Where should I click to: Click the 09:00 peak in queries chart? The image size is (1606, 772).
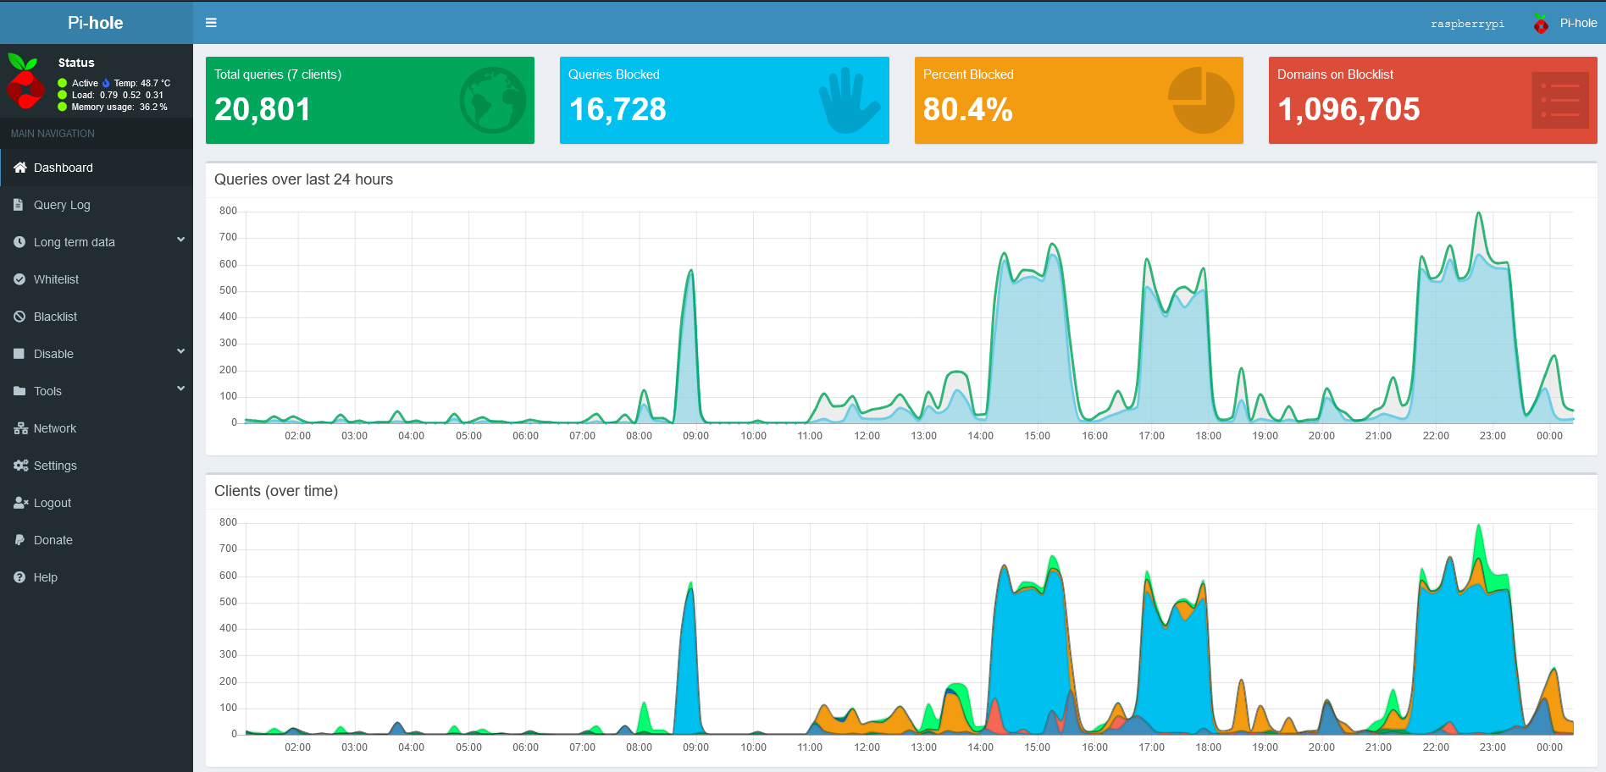(x=691, y=273)
